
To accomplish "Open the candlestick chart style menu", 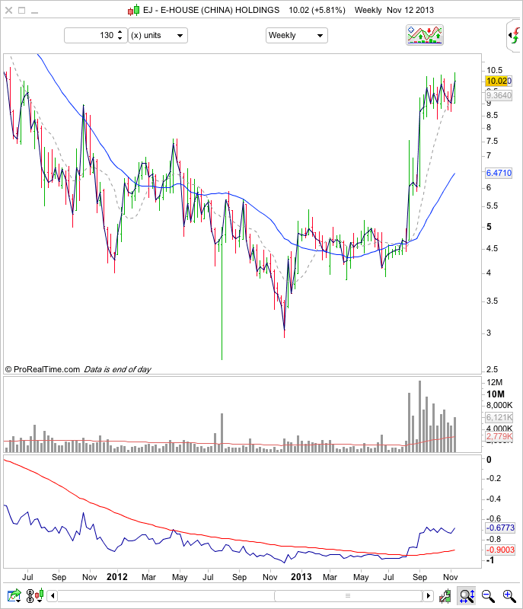I will tap(40, 595).
